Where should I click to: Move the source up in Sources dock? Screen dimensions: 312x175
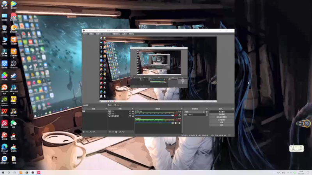tap(120, 132)
